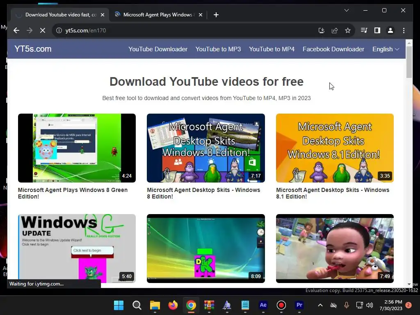This screenshot has height=315, width=420.
Task: Stop loading the yt5s page
Action: click(43, 30)
